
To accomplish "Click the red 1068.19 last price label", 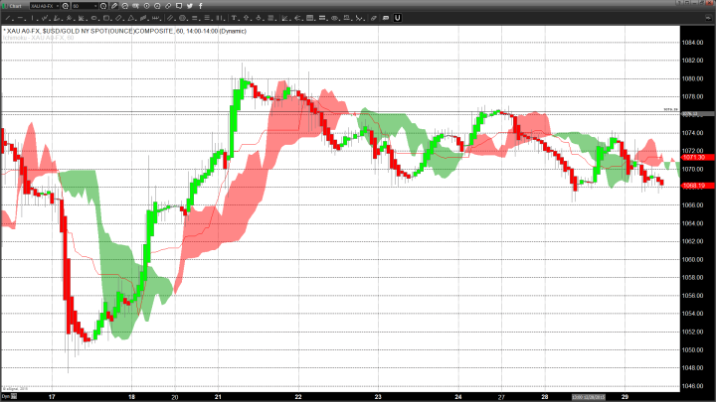I will (693, 186).
